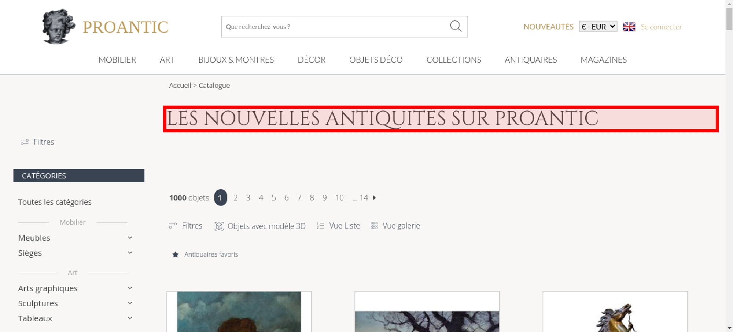Open Filtres above the results
The image size is (733, 332).
point(186,226)
